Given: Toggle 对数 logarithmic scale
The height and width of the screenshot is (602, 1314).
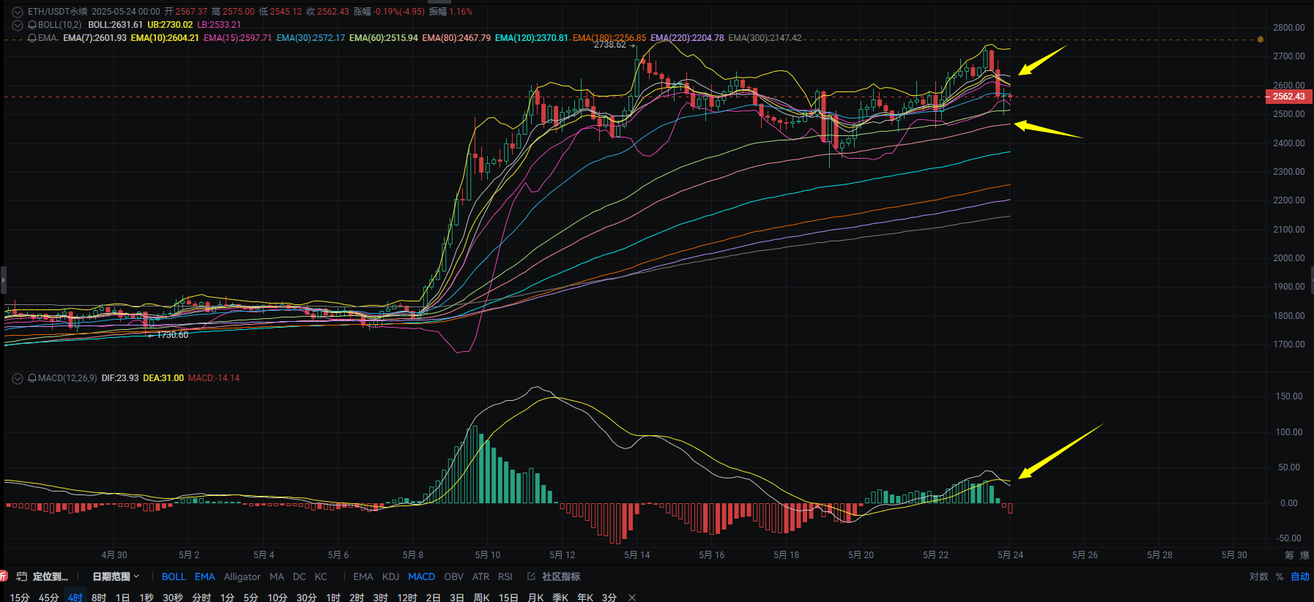Looking at the screenshot, I should coord(1259,576).
